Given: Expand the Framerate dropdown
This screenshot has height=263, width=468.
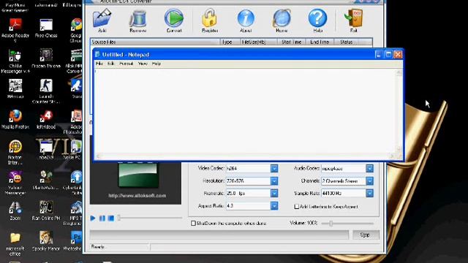Looking at the screenshot, I should tap(274, 193).
